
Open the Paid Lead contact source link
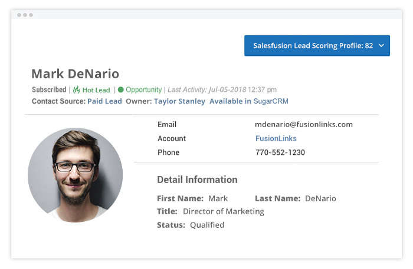point(104,101)
